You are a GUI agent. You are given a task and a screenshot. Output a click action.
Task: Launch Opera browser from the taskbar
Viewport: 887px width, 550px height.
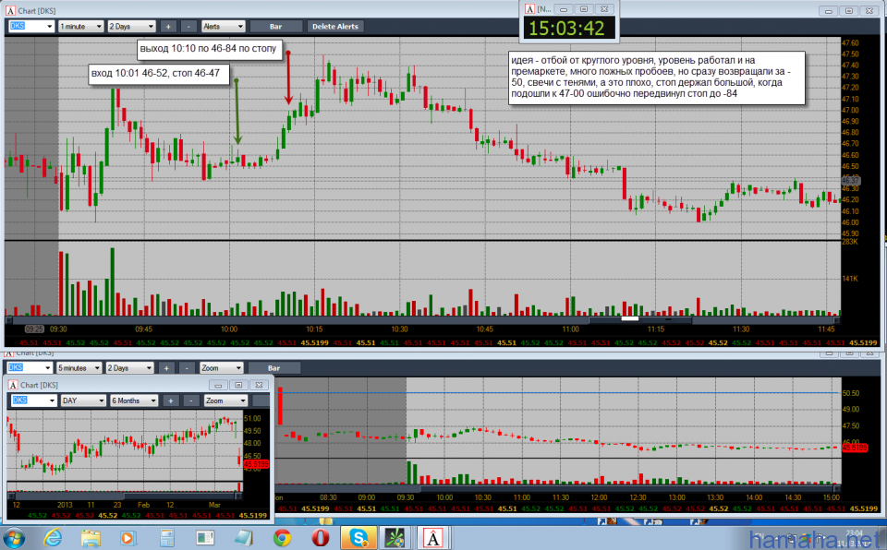coord(319,537)
